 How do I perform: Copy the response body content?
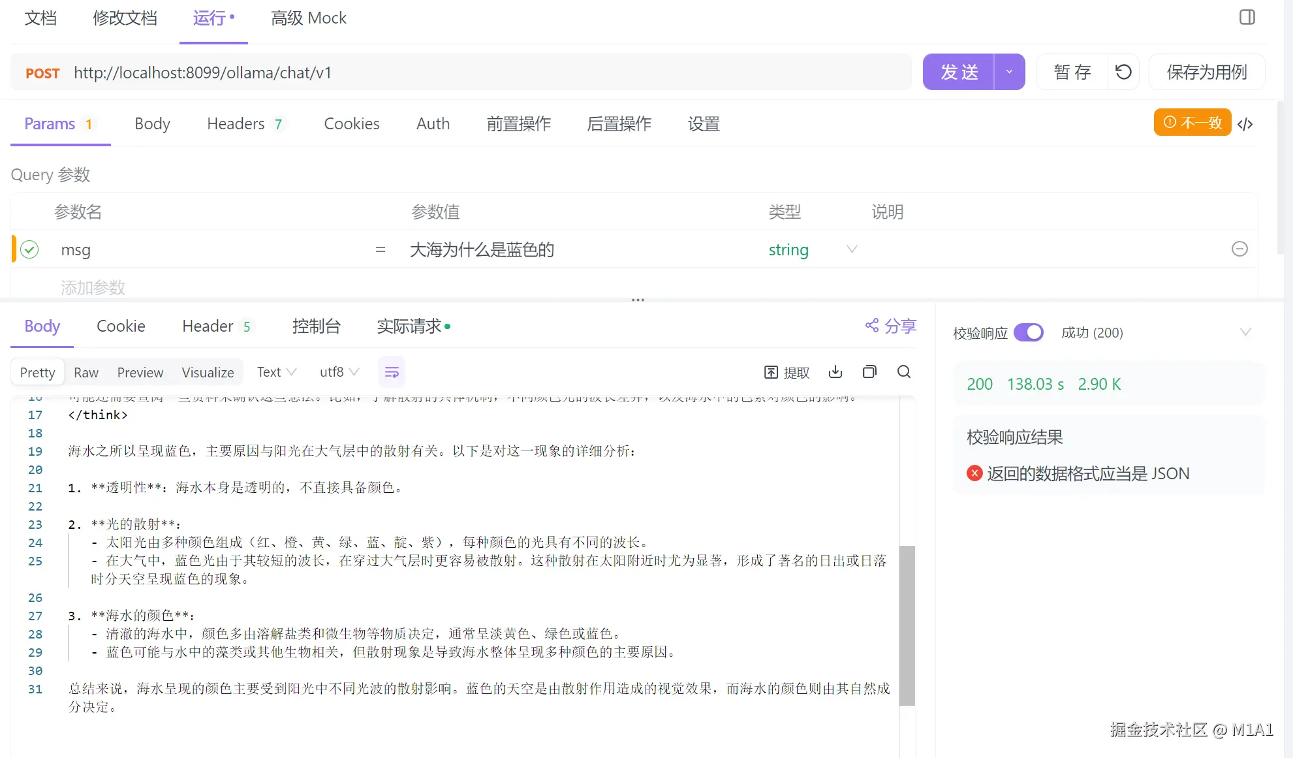coord(869,372)
